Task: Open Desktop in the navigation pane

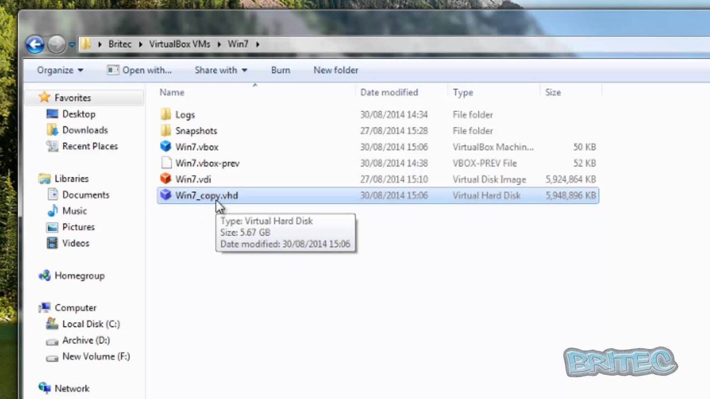Action: pyautogui.click(x=79, y=114)
